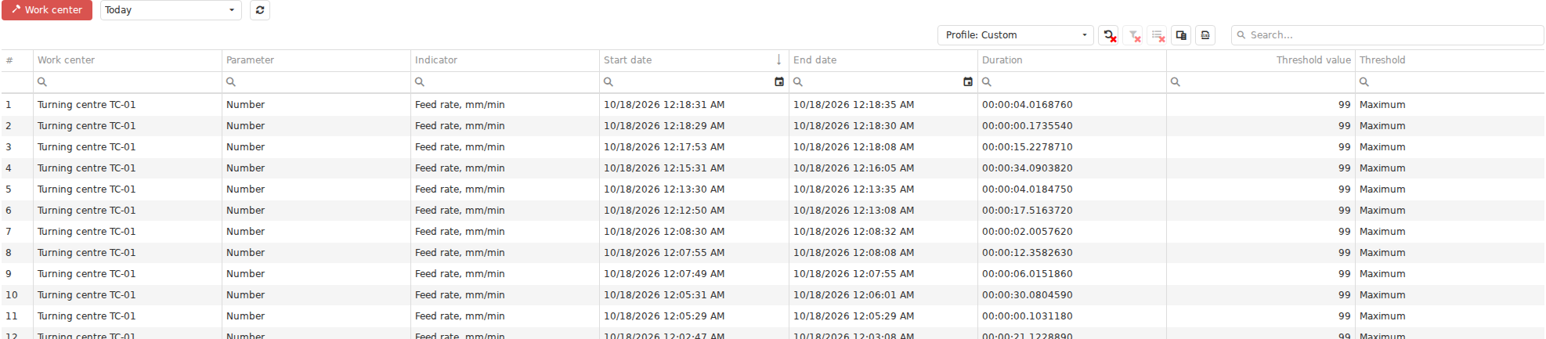Open the Profile: Custom dropdown
Image resolution: width=1546 pixels, height=339 pixels.
click(1015, 35)
